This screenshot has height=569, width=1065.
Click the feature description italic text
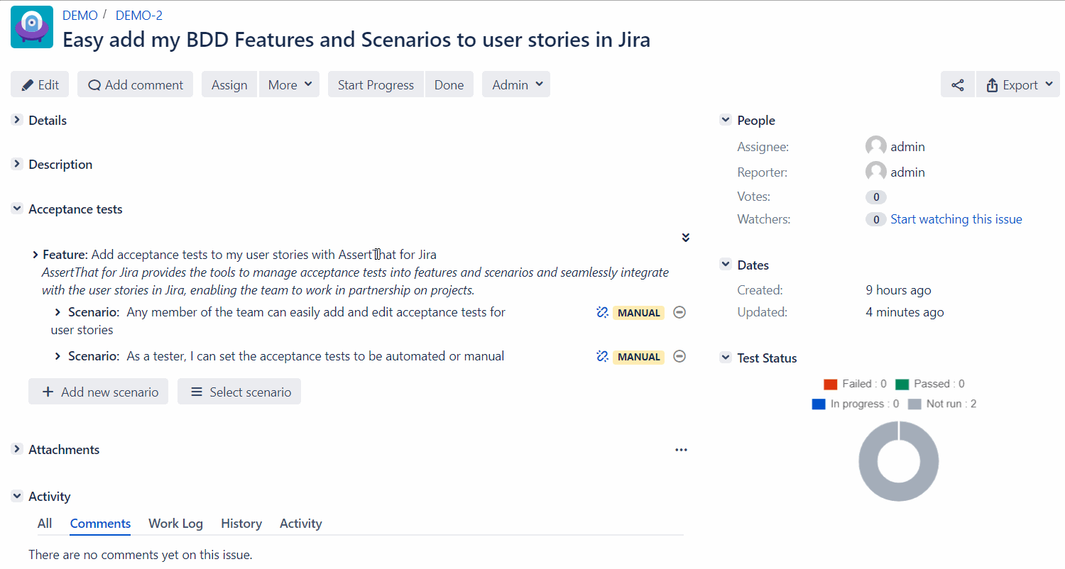[x=355, y=281]
